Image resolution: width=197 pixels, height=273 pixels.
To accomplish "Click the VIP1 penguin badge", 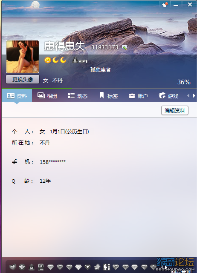I will click(x=80, y=60).
